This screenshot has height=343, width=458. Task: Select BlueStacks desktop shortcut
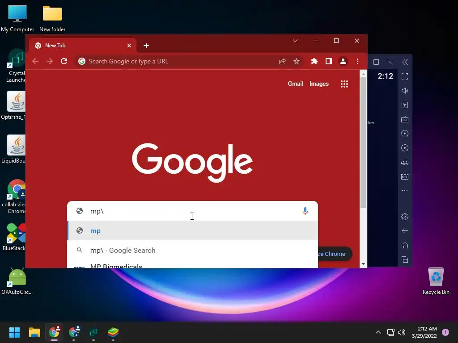pyautogui.click(x=14, y=237)
